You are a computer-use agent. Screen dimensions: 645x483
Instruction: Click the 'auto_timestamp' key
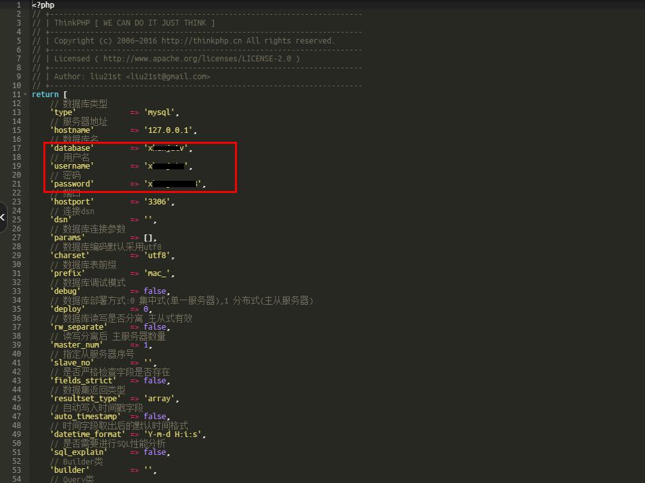coord(86,417)
